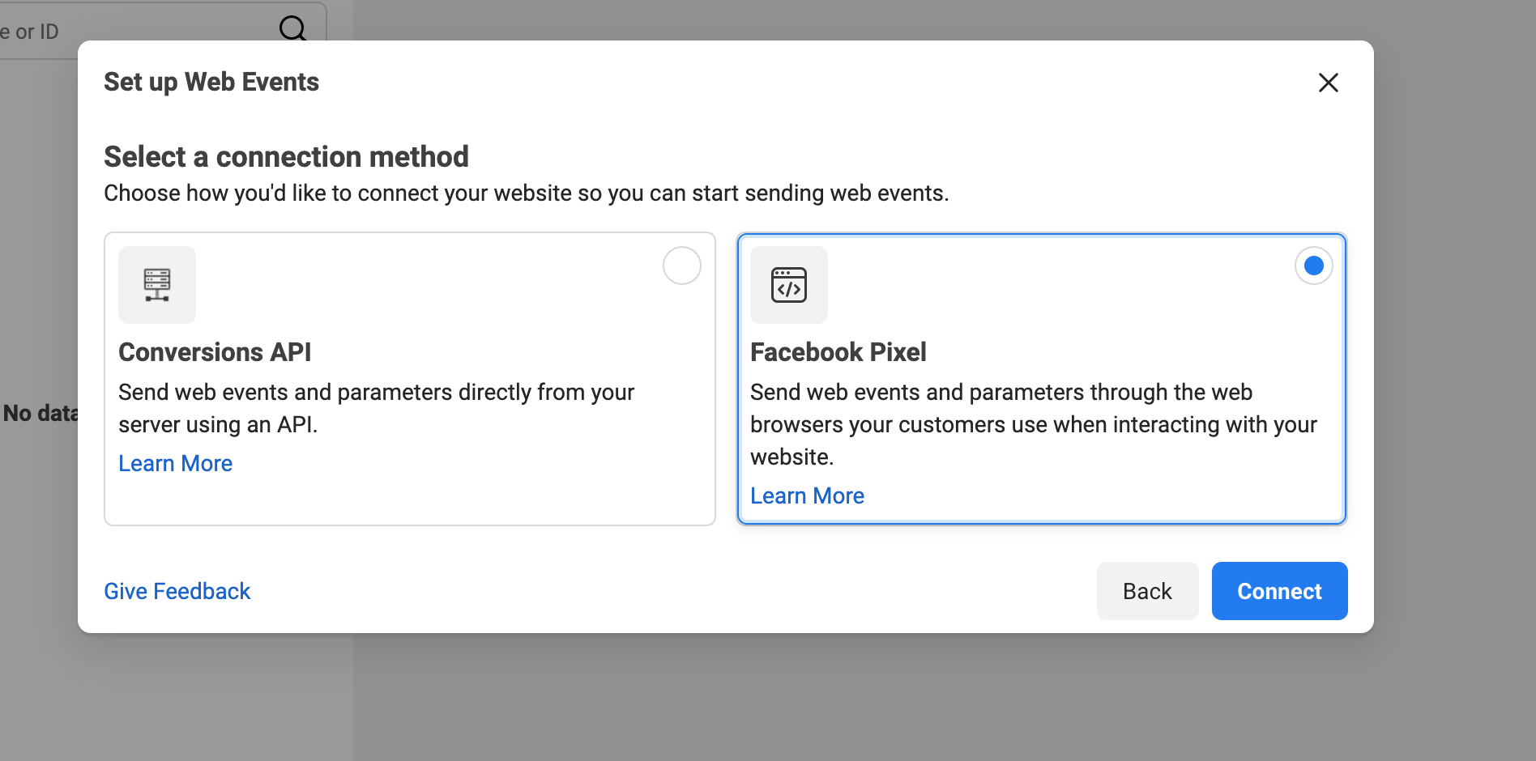The height and width of the screenshot is (761, 1536).
Task: Click the Give Feedback link
Action: pyautogui.click(x=177, y=591)
